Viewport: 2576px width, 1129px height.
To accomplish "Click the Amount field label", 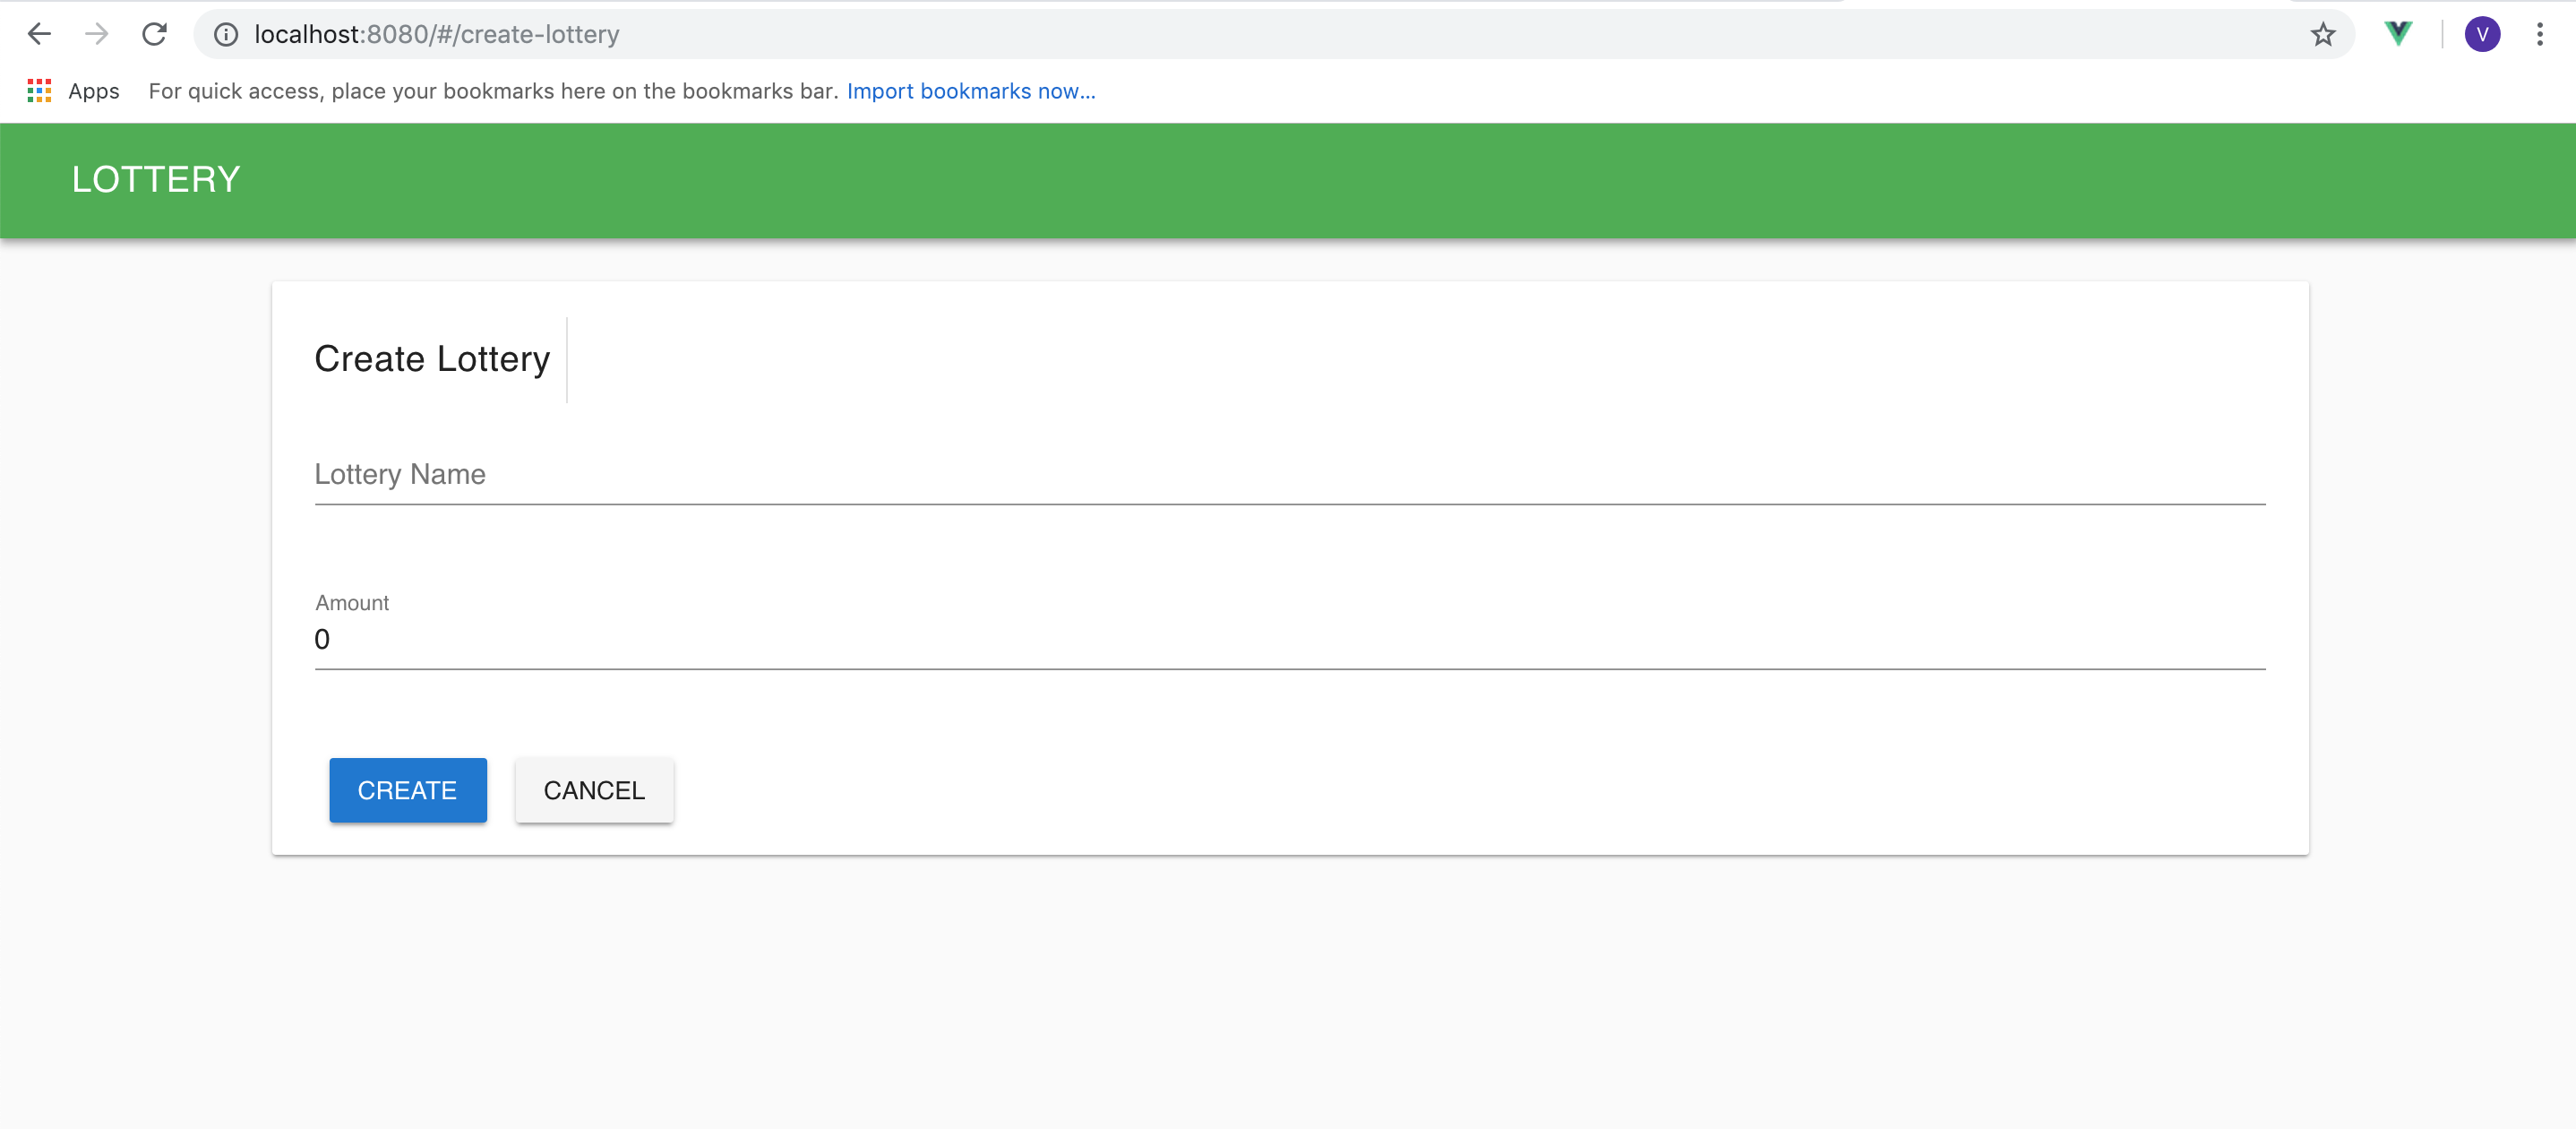I will [x=352, y=603].
